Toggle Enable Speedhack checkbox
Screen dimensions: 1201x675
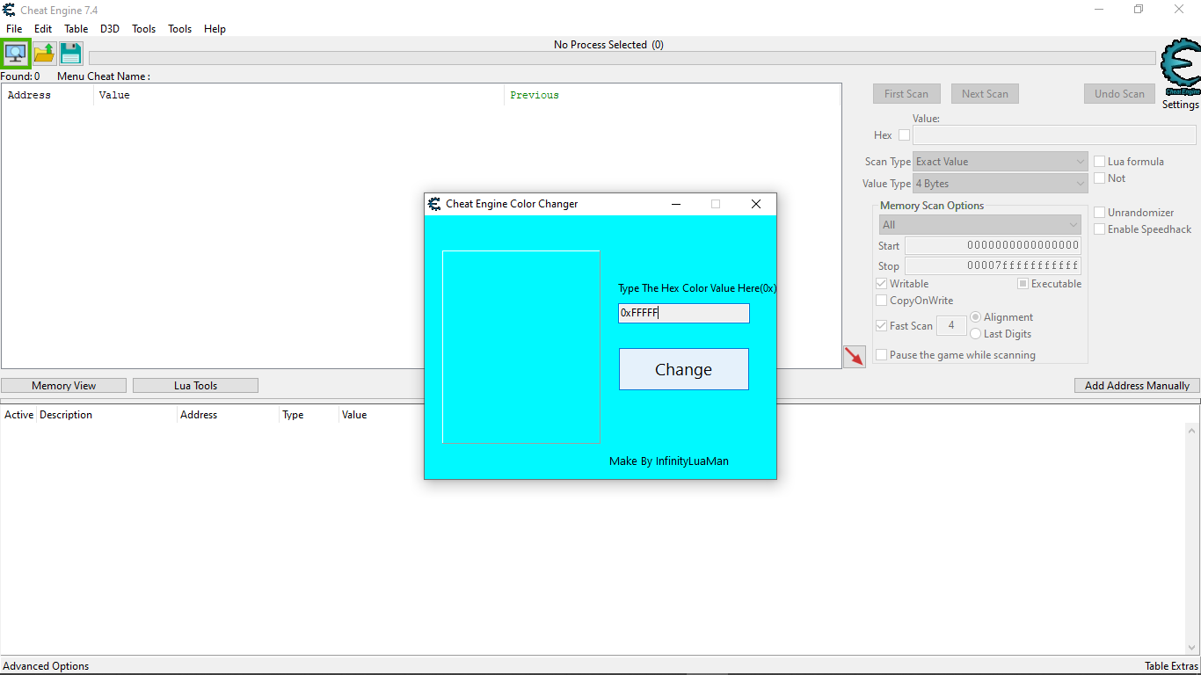(1099, 229)
